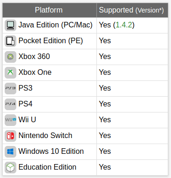Image resolution: width=171 pixels, height=178 pixels.
Task: Select the Wii U logo icon
Action: 10,120
